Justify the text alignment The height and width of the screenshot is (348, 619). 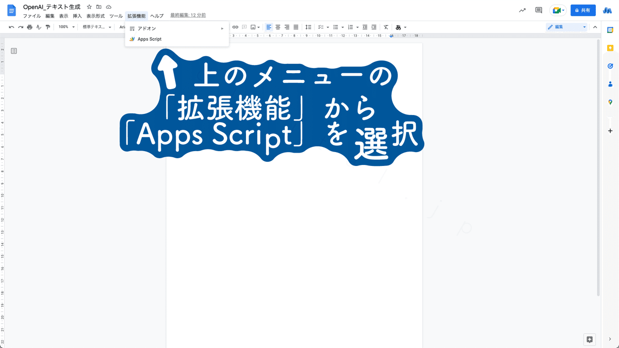pyautogui.click(x=296, y=27)
